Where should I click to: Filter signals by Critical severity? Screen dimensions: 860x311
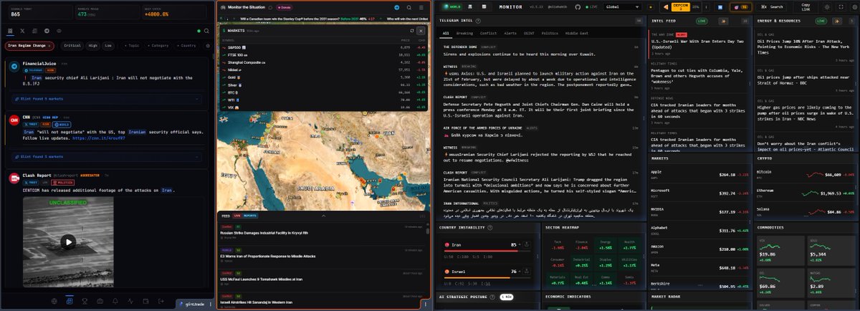[72, 46]
